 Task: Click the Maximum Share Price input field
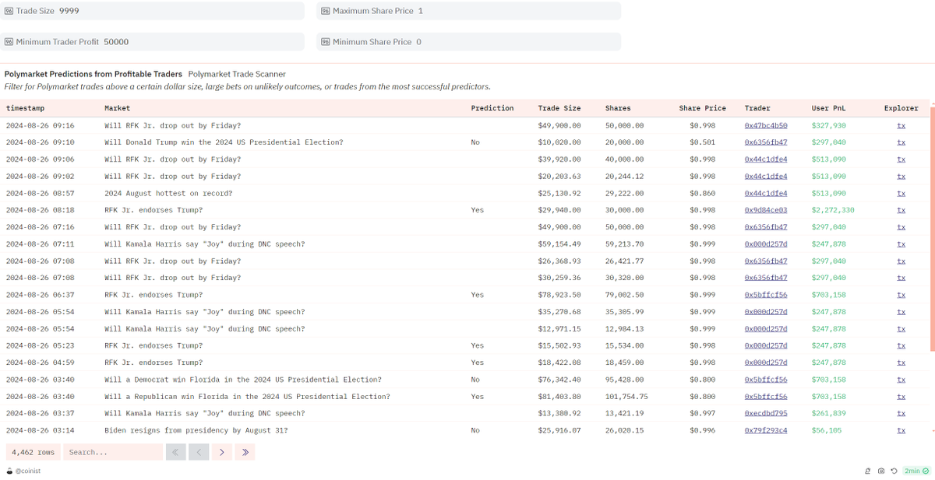[467, 10]
